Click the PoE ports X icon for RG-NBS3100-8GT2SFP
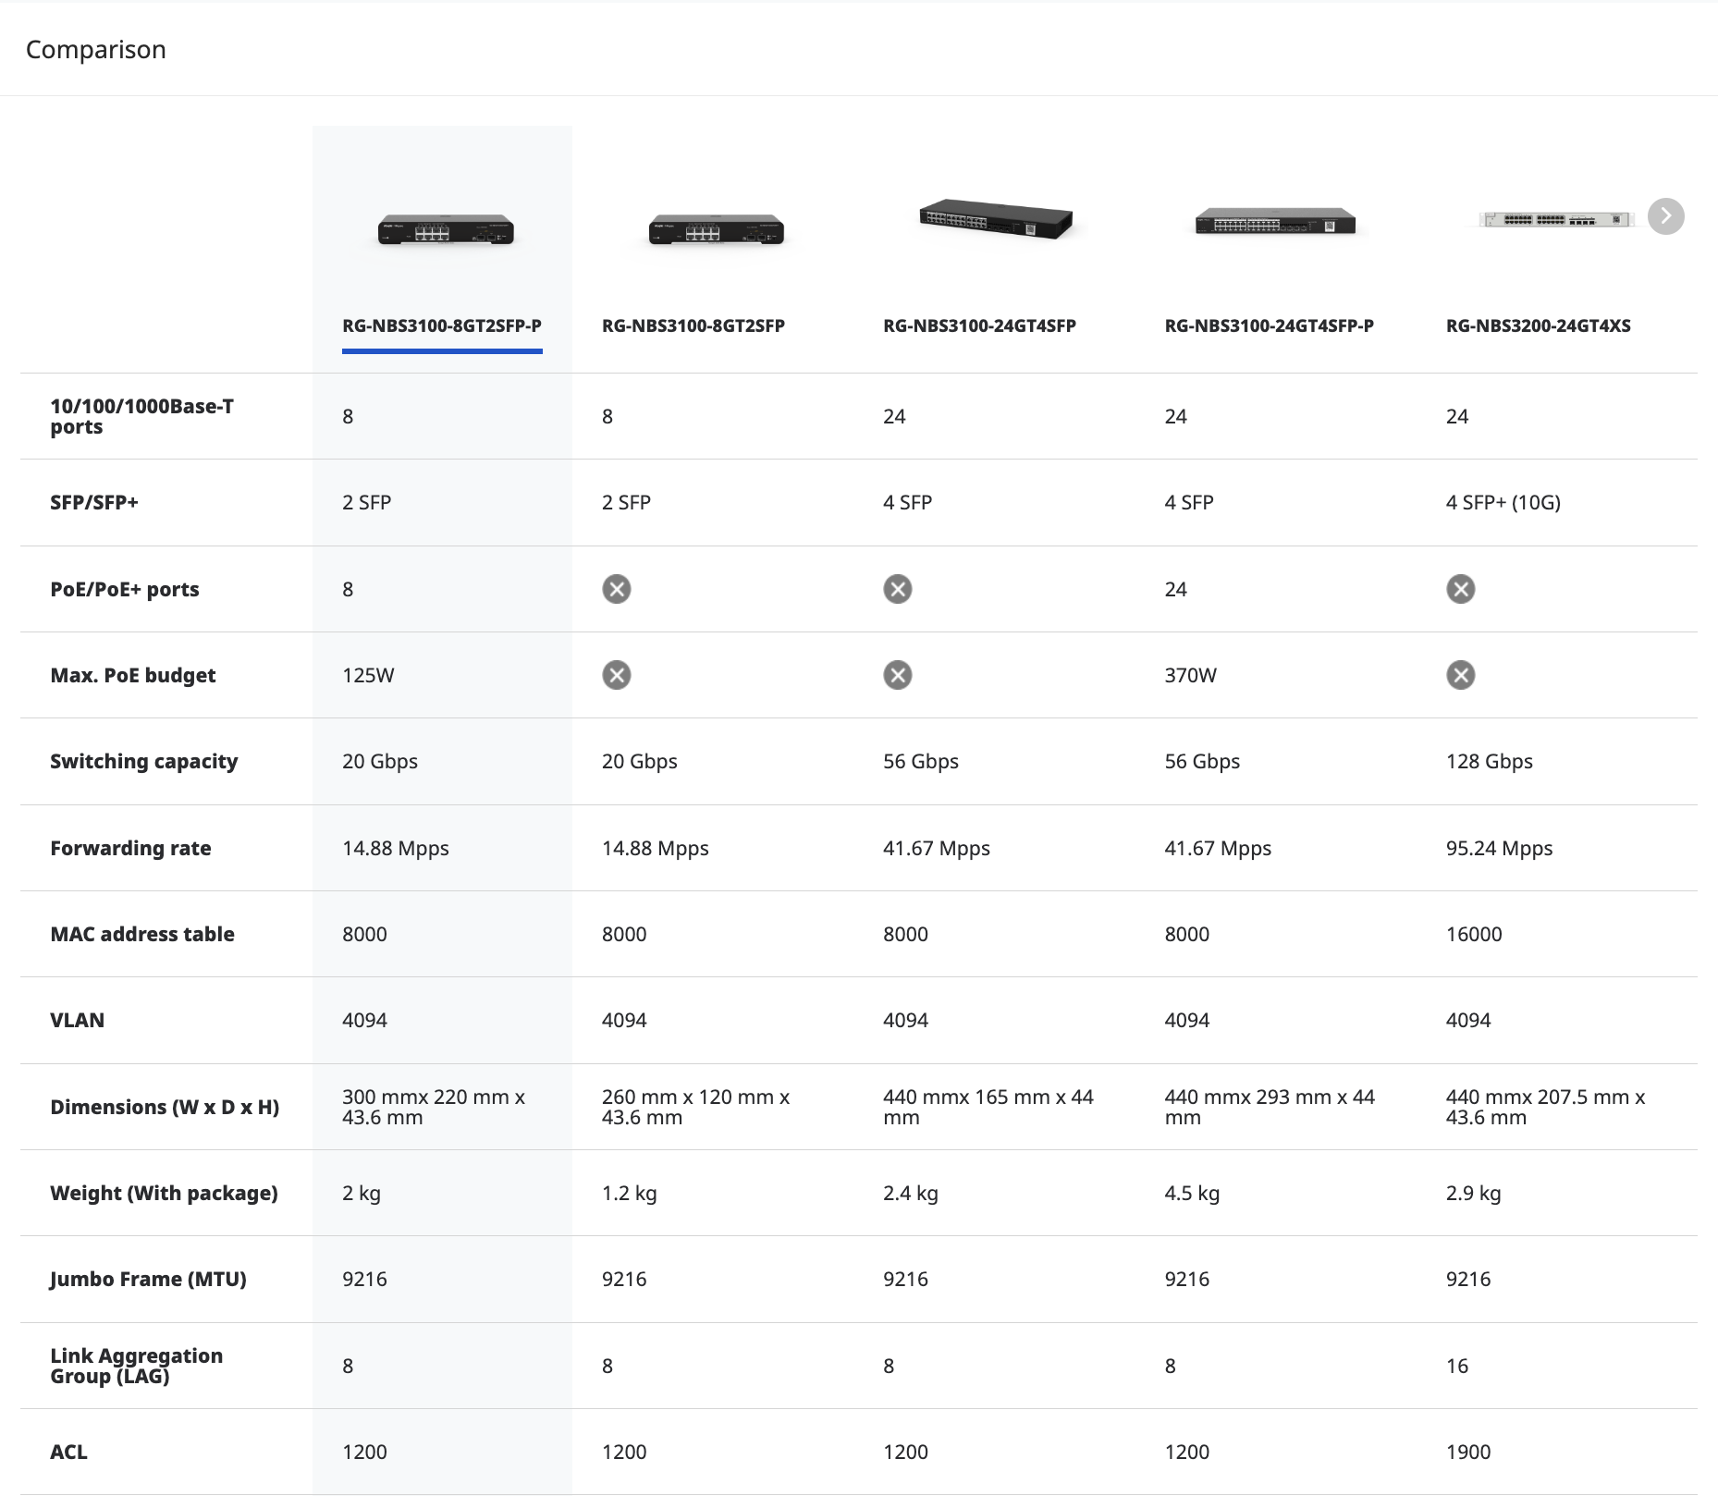The height and width of the screenshot is (1496, 1718). click(617, 589)
